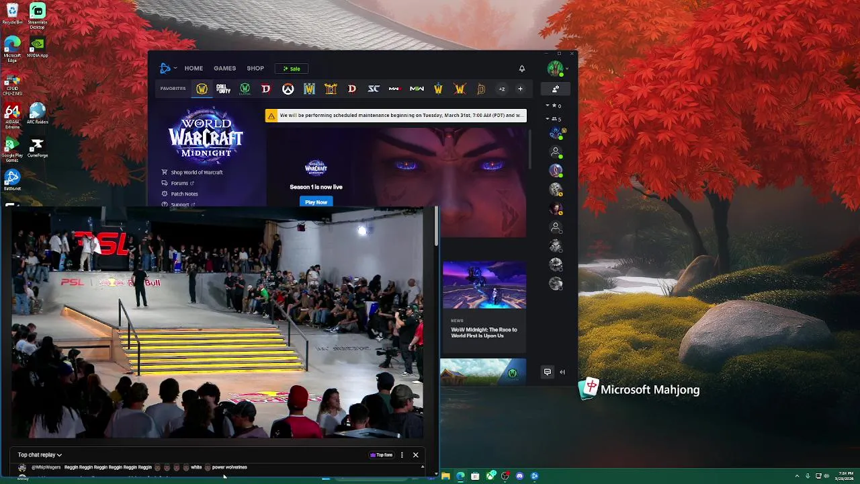Viewport: 860px width, 484px height.
Task: Add a game to favorites with plus button
Action: (x=520, y=89)
